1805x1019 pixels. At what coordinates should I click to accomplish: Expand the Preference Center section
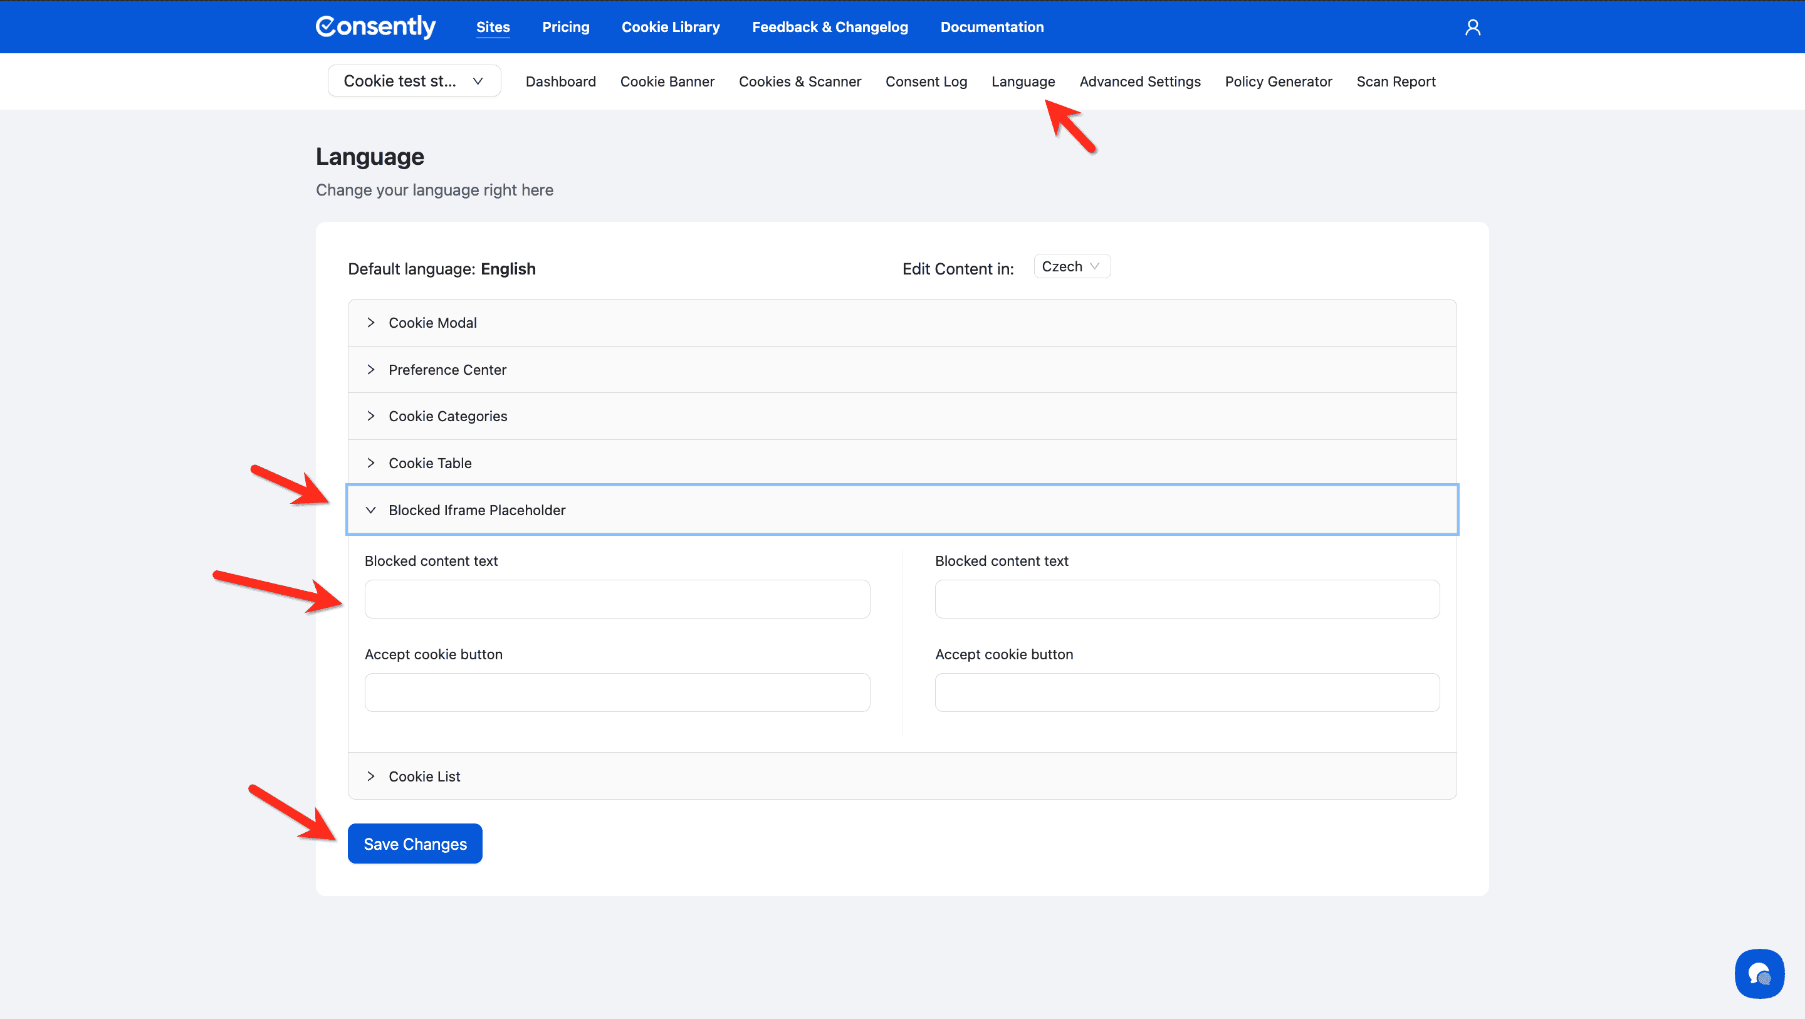click(447, 369)
